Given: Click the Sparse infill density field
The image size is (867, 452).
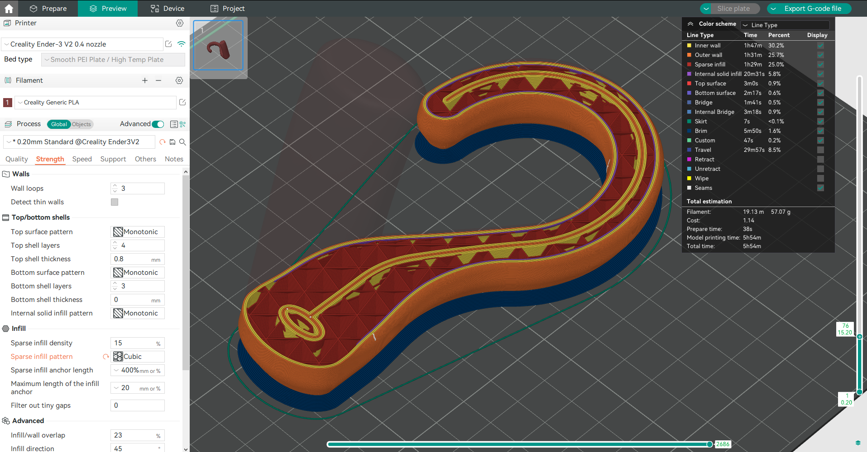Looking at the screenshot, I should click(x=138, y=343).
